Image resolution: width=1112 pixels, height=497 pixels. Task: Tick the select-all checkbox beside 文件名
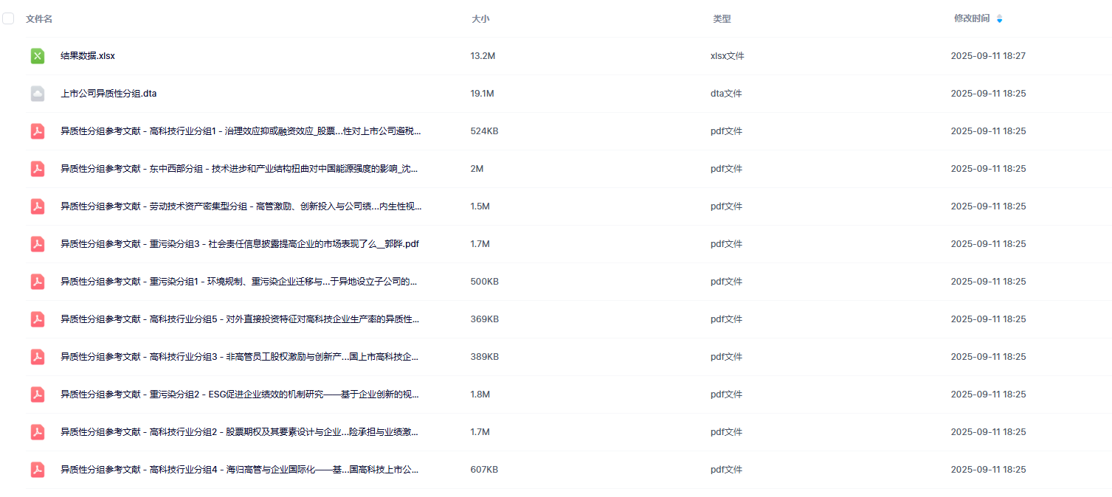8,18
